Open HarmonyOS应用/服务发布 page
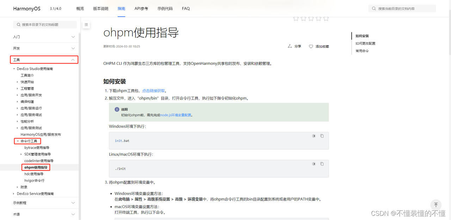The image size is (451, 220). pyautogui.click(x=41, y=135)
